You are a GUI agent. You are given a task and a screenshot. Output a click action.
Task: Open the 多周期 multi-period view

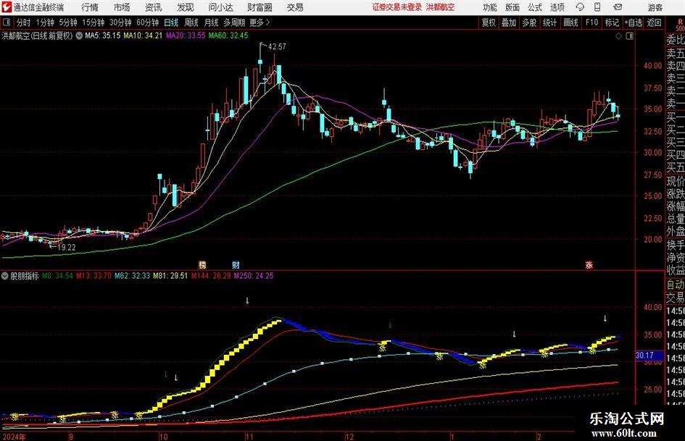[234, 22]
